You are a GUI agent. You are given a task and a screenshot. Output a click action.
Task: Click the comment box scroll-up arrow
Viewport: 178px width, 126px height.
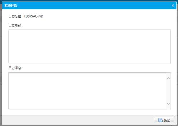[168, 78]
